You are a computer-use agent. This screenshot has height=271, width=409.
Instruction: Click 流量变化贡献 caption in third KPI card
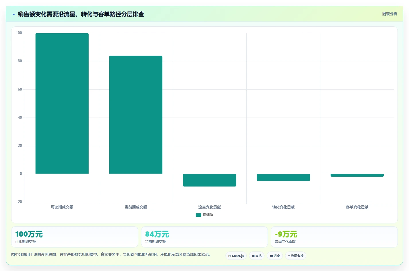[x=285, y=242]
